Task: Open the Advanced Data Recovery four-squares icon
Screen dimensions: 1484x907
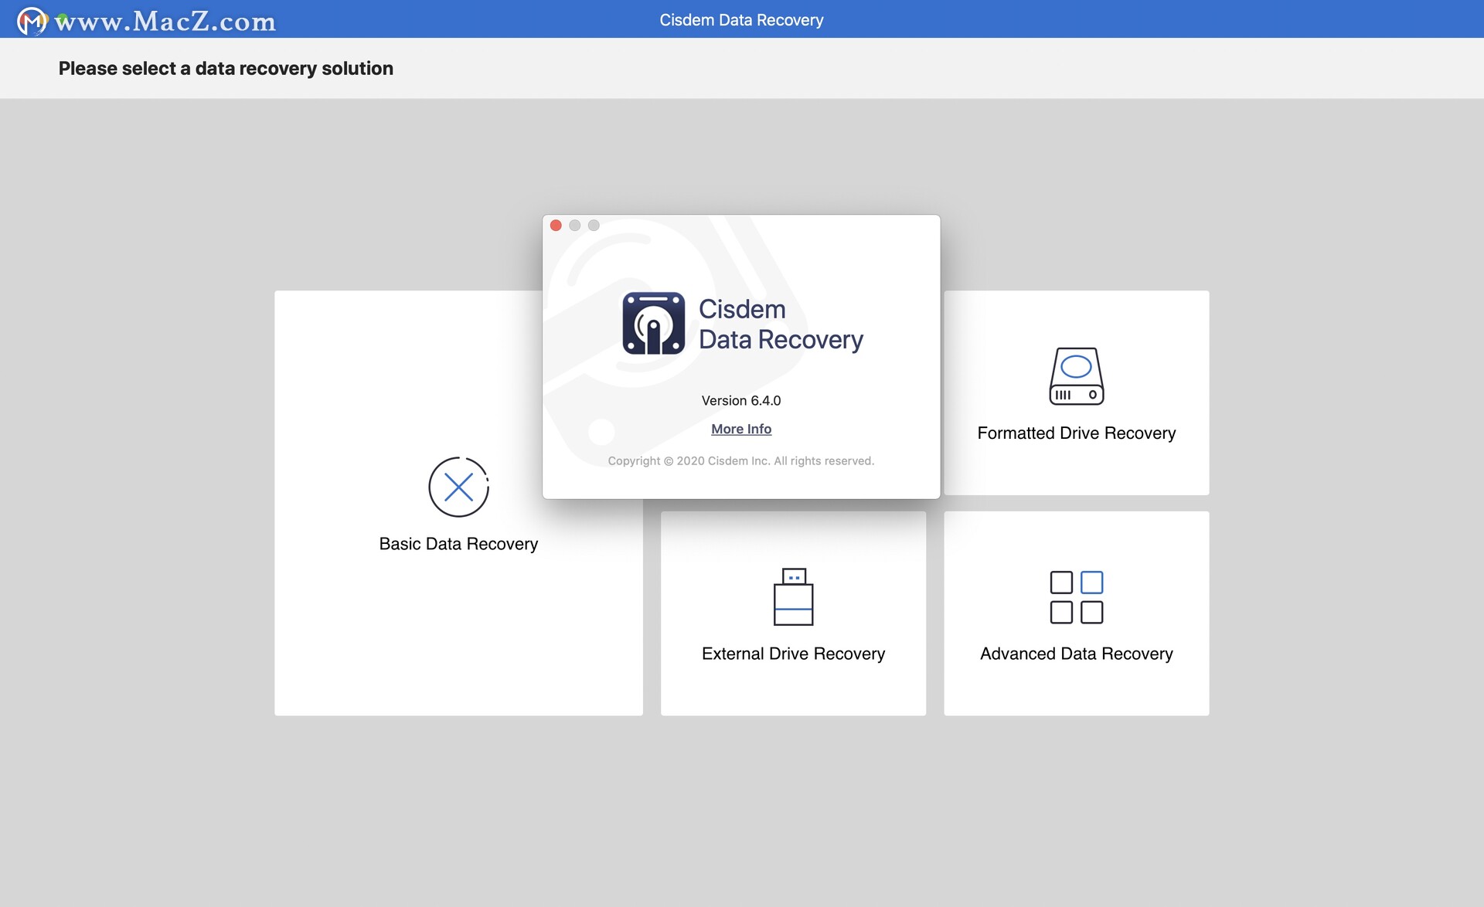Action: click(1076, 597)
